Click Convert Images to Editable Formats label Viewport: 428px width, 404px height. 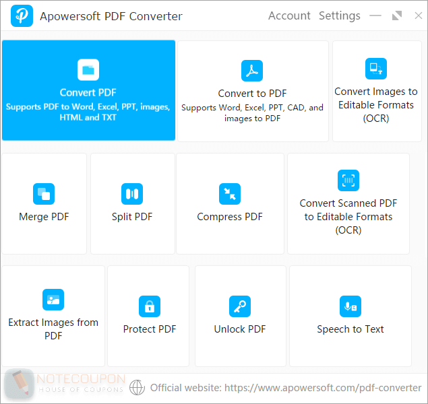(376, 105)
